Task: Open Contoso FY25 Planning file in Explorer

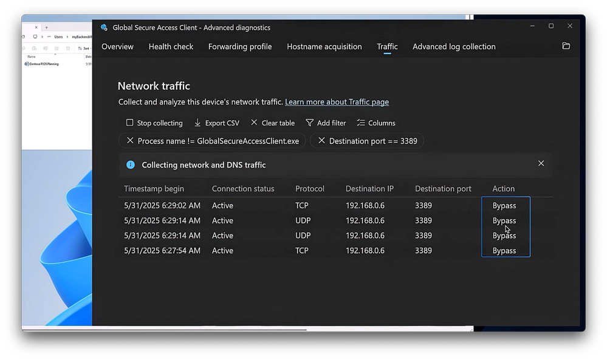Action: 44,64
